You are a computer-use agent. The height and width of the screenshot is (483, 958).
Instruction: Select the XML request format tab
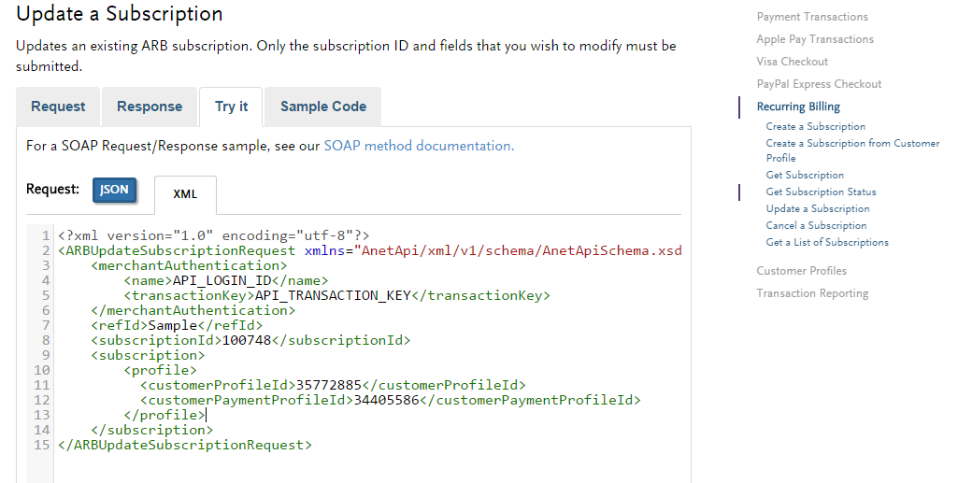click(185, 194)
